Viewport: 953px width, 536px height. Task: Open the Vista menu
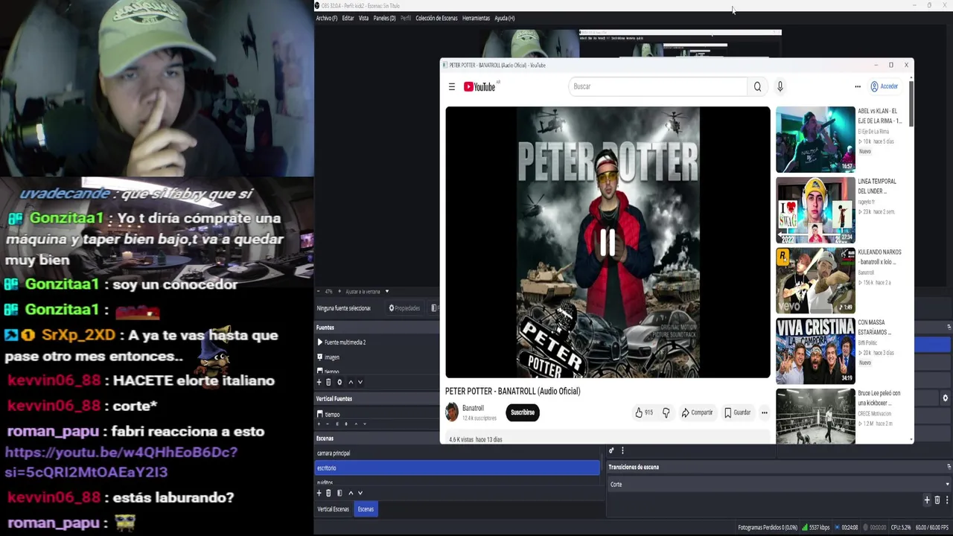(x=363, y=18)
